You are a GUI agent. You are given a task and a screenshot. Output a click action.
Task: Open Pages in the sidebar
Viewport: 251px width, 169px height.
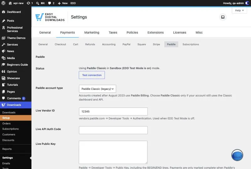pyautogui.click(x=11, y=92)
